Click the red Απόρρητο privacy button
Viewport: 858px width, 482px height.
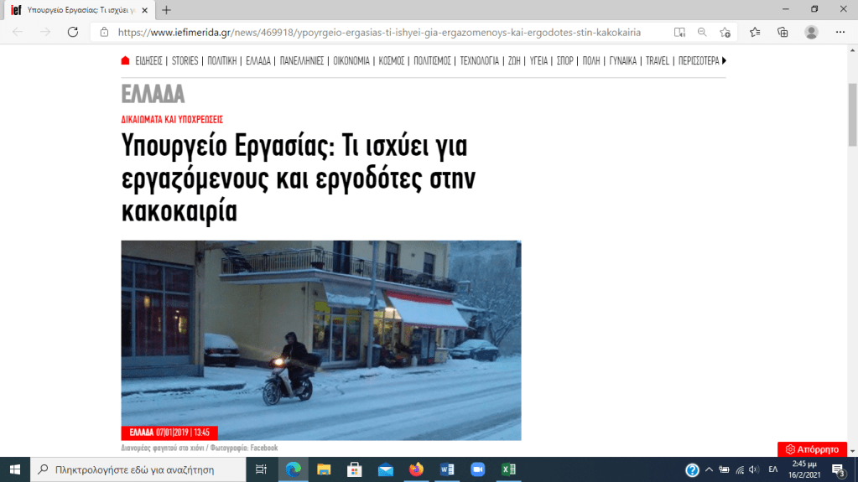(812, 449)
